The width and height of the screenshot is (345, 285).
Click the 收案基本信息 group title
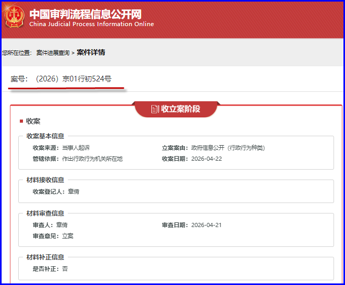point(45,136)
